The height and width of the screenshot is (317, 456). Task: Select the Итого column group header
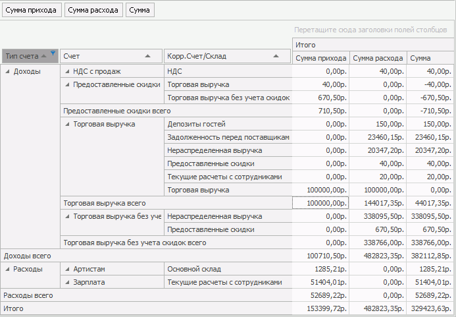pos(372,45)
